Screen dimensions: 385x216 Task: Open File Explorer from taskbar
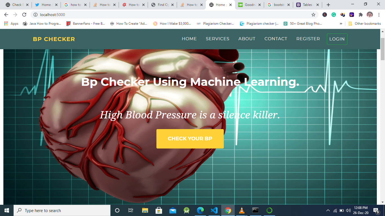pyautogui.click(x=145, y=210)
